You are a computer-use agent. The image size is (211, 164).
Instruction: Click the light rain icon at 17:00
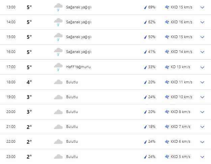tap(58, 67)
